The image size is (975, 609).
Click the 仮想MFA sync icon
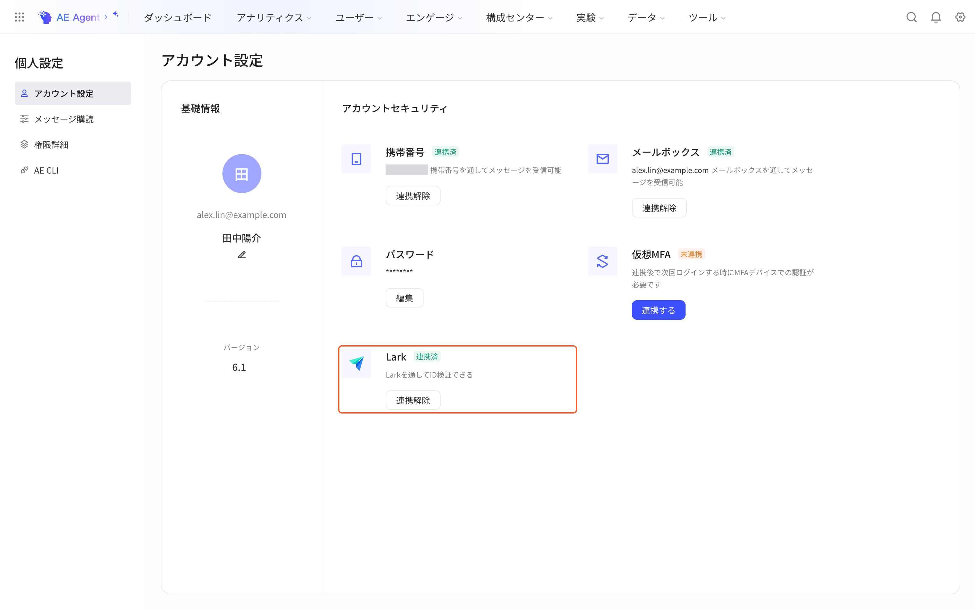[x=602, y=261]
